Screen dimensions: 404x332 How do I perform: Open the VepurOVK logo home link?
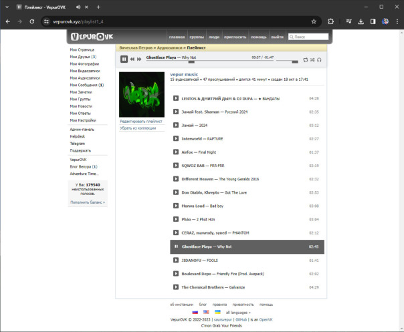(92, 37)
